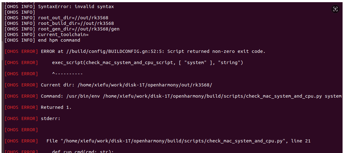Select the root_build_dir=//out/rk3568 line
The height and width of the screenshot is (153, 346).
tap(59, 23)
